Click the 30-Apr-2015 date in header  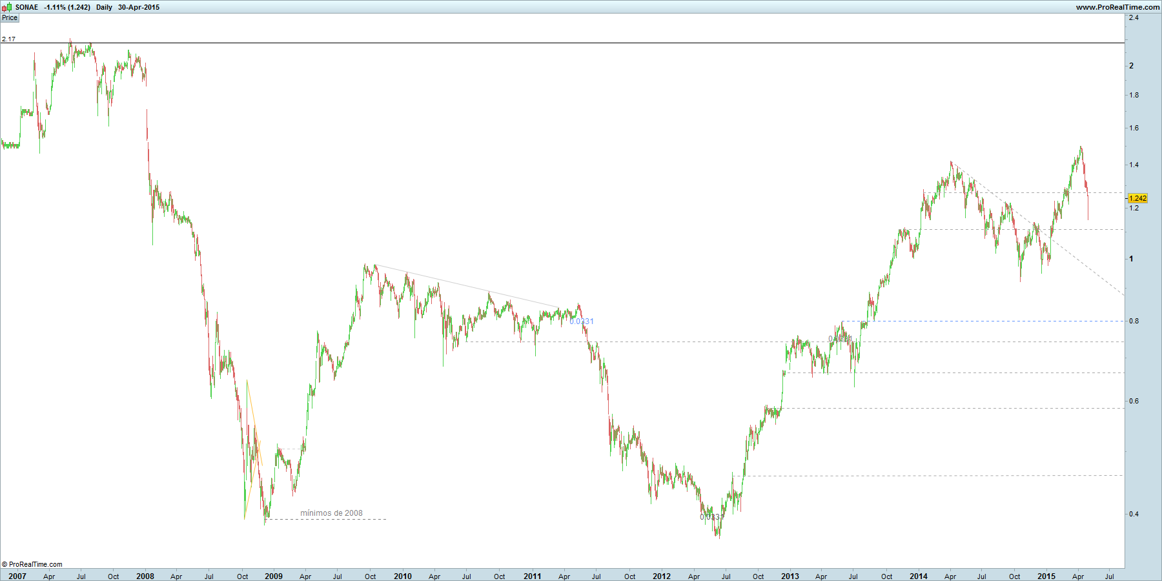point(139,7)
